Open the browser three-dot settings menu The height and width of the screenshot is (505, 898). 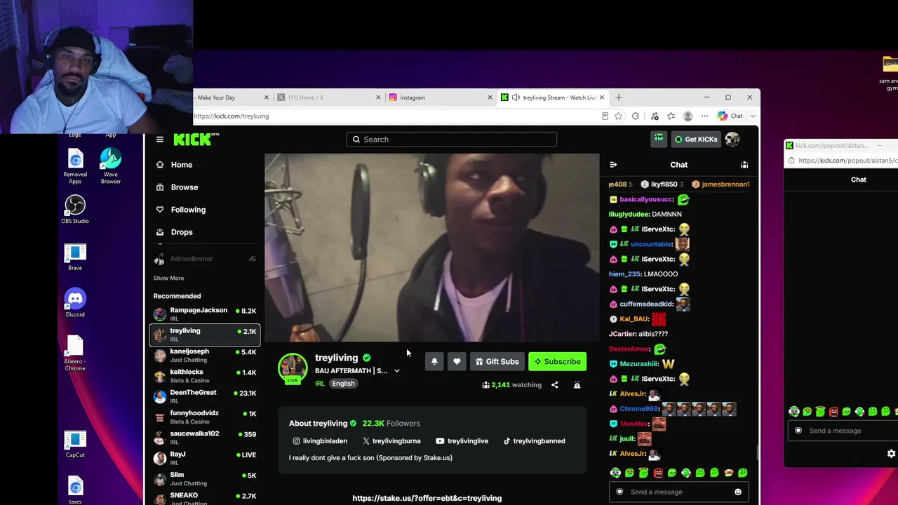tap(704, 116)
